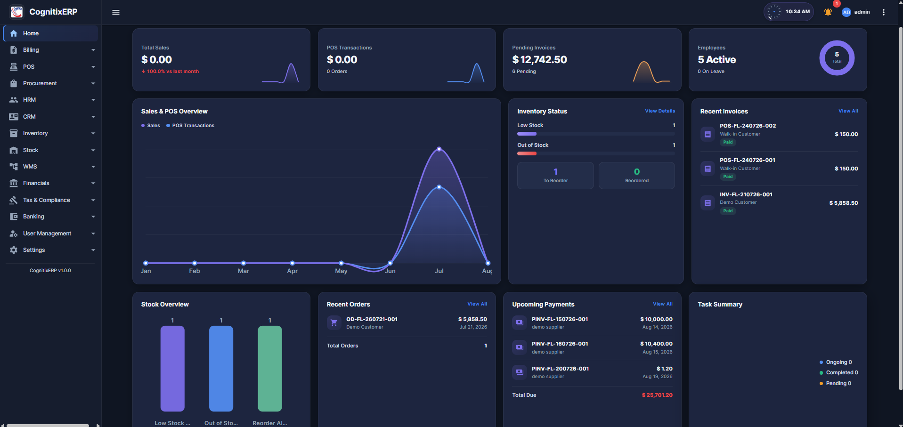
Task: Click the Low Stock progress bar
Action: pyautogui.click(x=596, y=134)
